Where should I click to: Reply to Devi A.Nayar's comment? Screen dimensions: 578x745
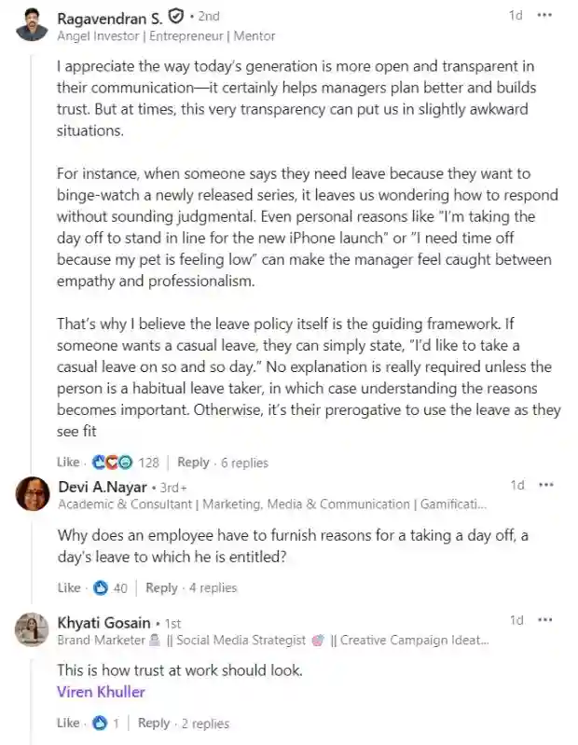[x=161, y=587]
